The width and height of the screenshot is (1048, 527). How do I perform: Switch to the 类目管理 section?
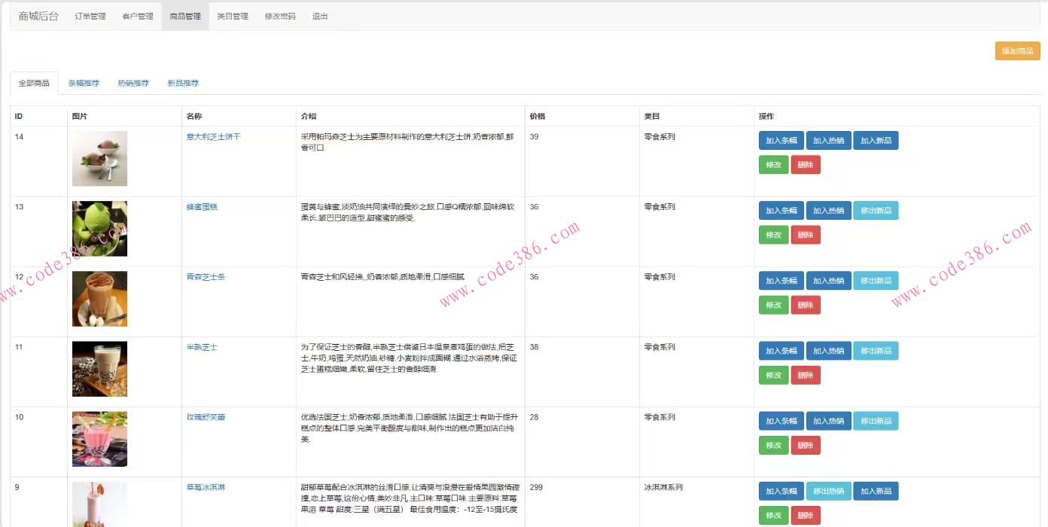tap(233, 15)
